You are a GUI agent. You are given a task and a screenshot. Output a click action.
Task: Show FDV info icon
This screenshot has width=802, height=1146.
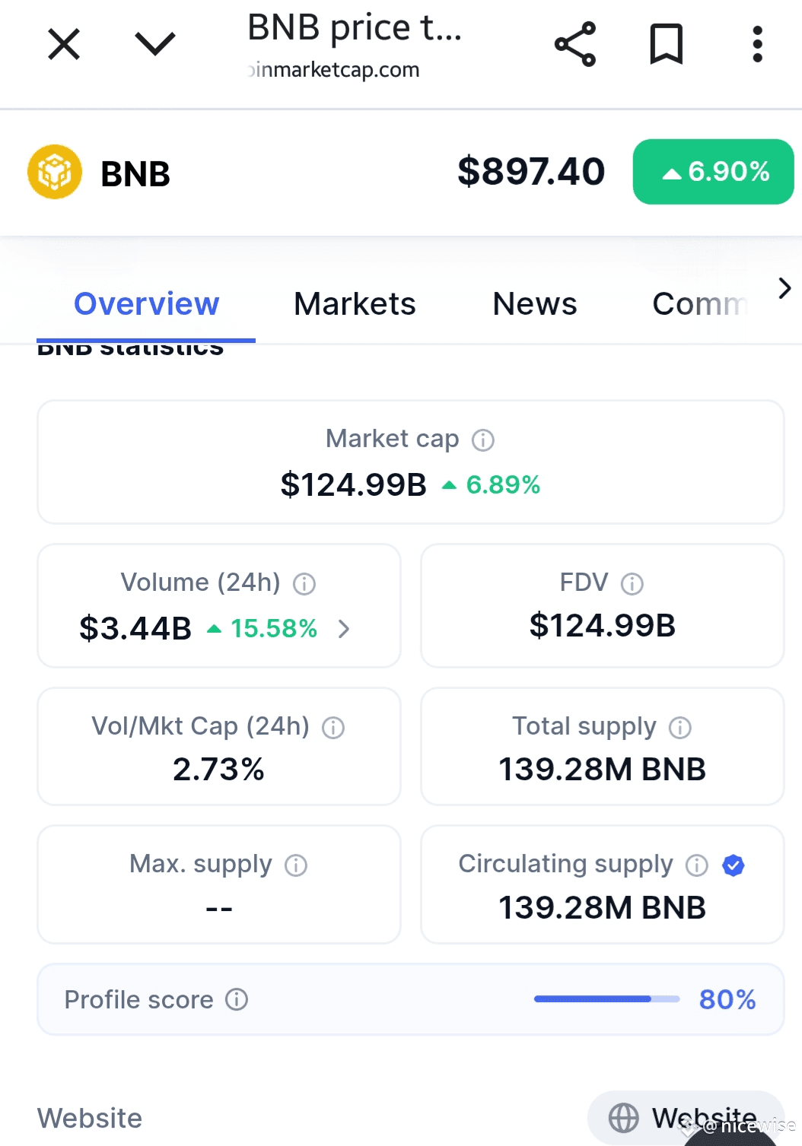pos(632,583)
